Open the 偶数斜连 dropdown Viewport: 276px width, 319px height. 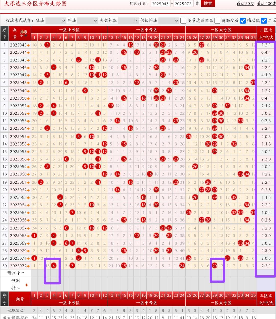(168, 20)
